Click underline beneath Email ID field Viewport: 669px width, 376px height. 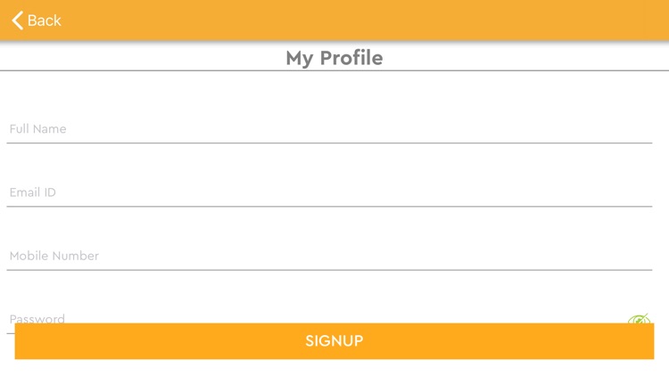point(329,206)
